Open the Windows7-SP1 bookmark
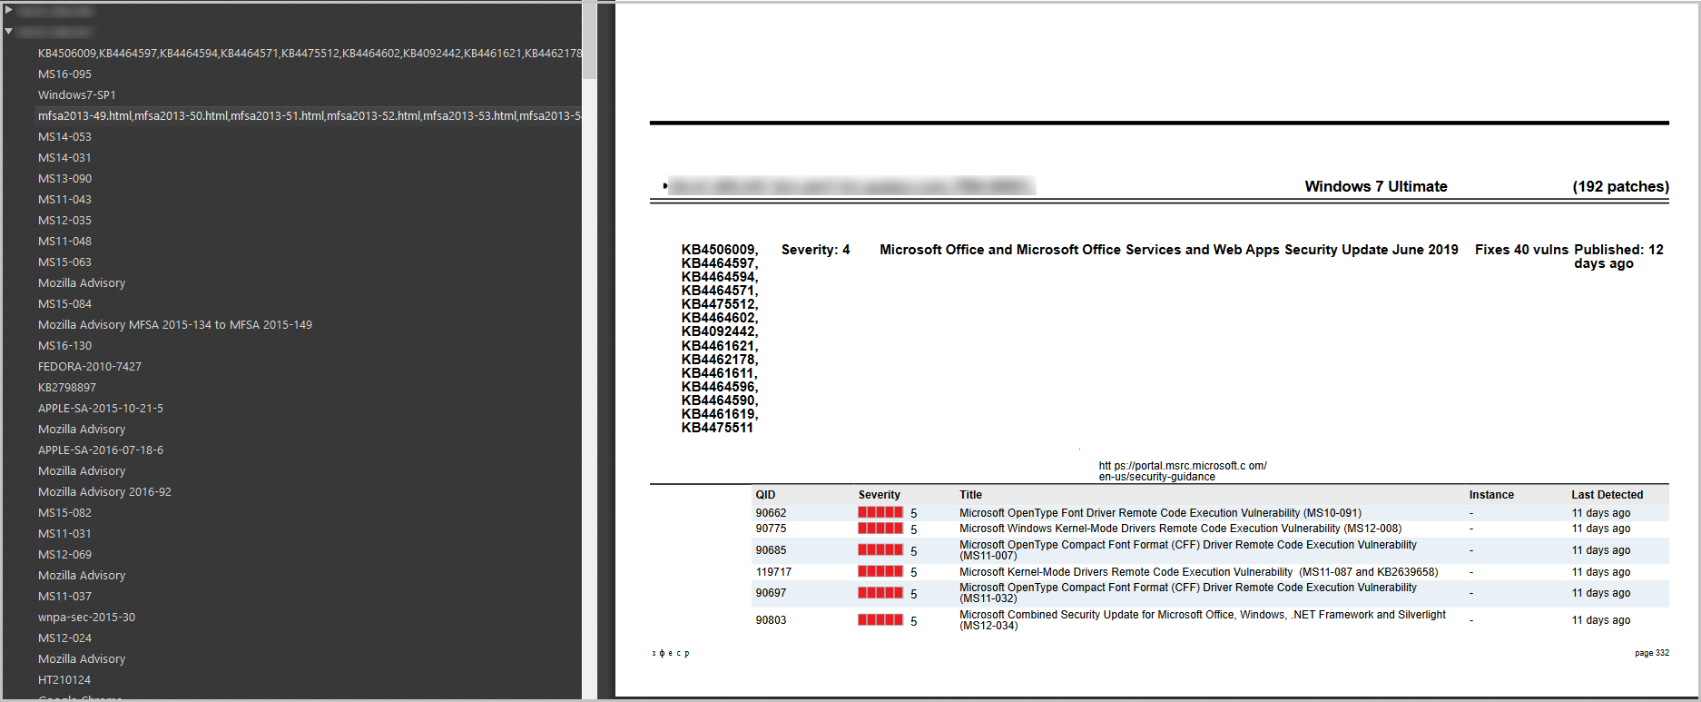This screenshot has height=702, width=1701. pos(77,95)
